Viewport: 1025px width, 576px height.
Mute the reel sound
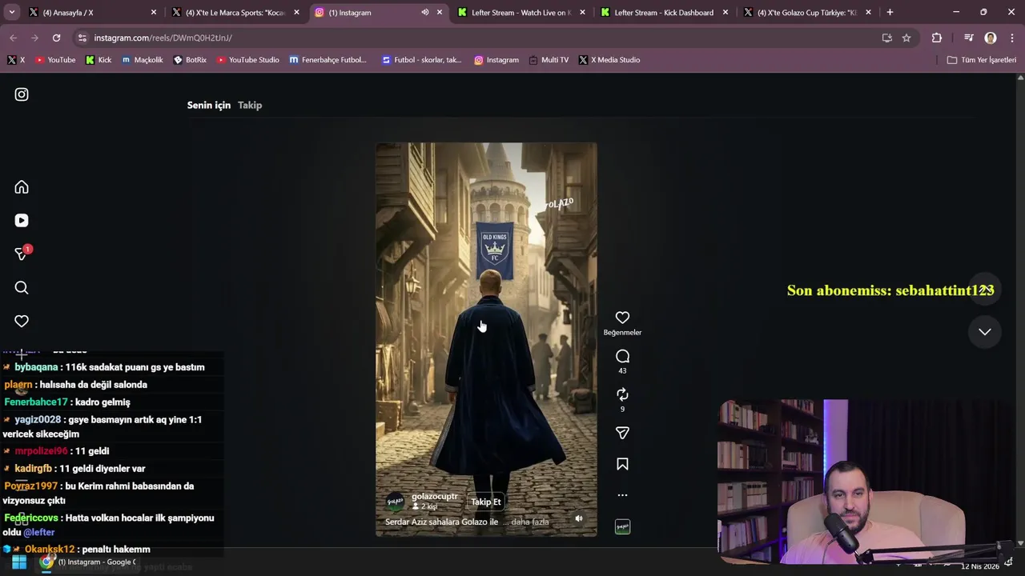pyautogui.click(x=578, y=518)
